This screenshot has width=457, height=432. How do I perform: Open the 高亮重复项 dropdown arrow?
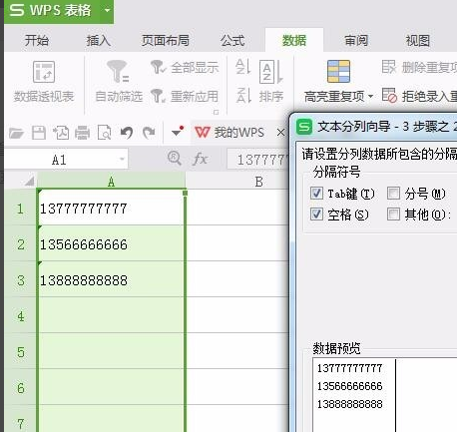point(370,97)
